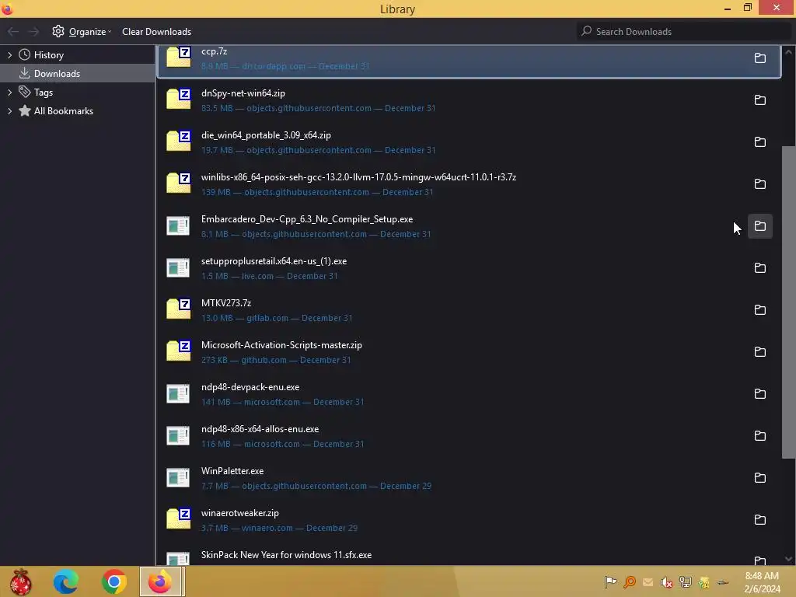
Task: Open containing folder for dnSpy-net-win64.zip
Action: 760,100
